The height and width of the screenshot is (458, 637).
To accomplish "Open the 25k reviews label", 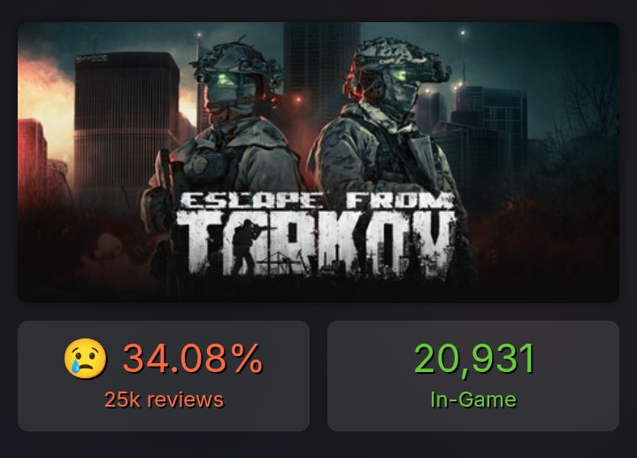I will 164,400.
